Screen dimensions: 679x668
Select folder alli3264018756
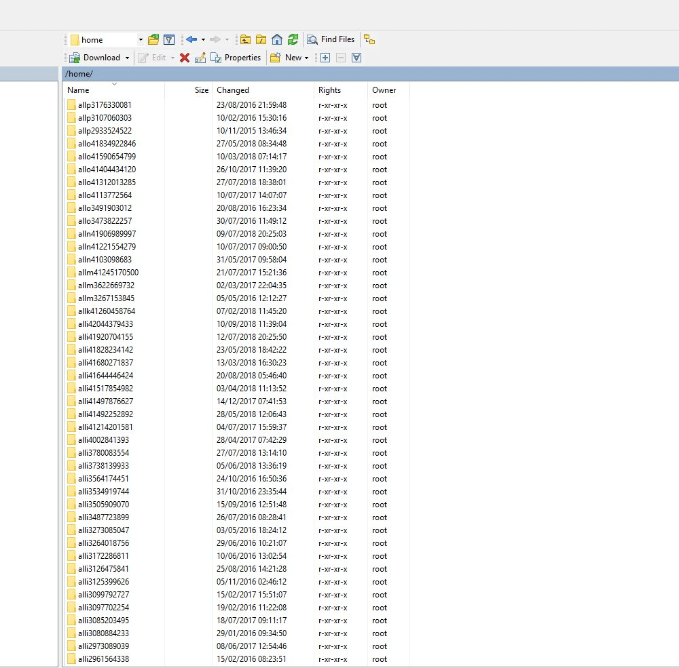(x=103, y=543)
